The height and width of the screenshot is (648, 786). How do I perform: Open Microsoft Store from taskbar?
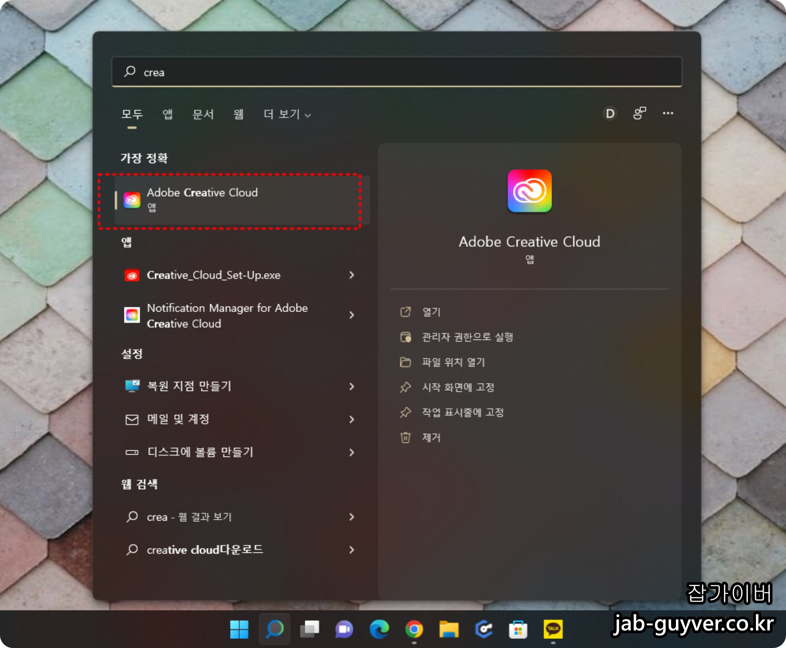click(x=518, y=629)
